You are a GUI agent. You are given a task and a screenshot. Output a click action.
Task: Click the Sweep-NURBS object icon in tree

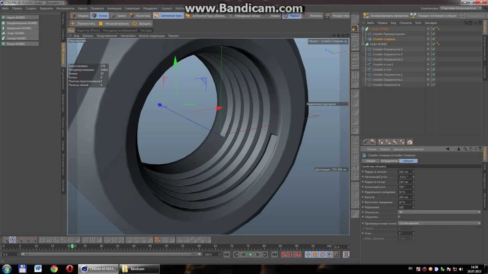click(x=367, y=29)
